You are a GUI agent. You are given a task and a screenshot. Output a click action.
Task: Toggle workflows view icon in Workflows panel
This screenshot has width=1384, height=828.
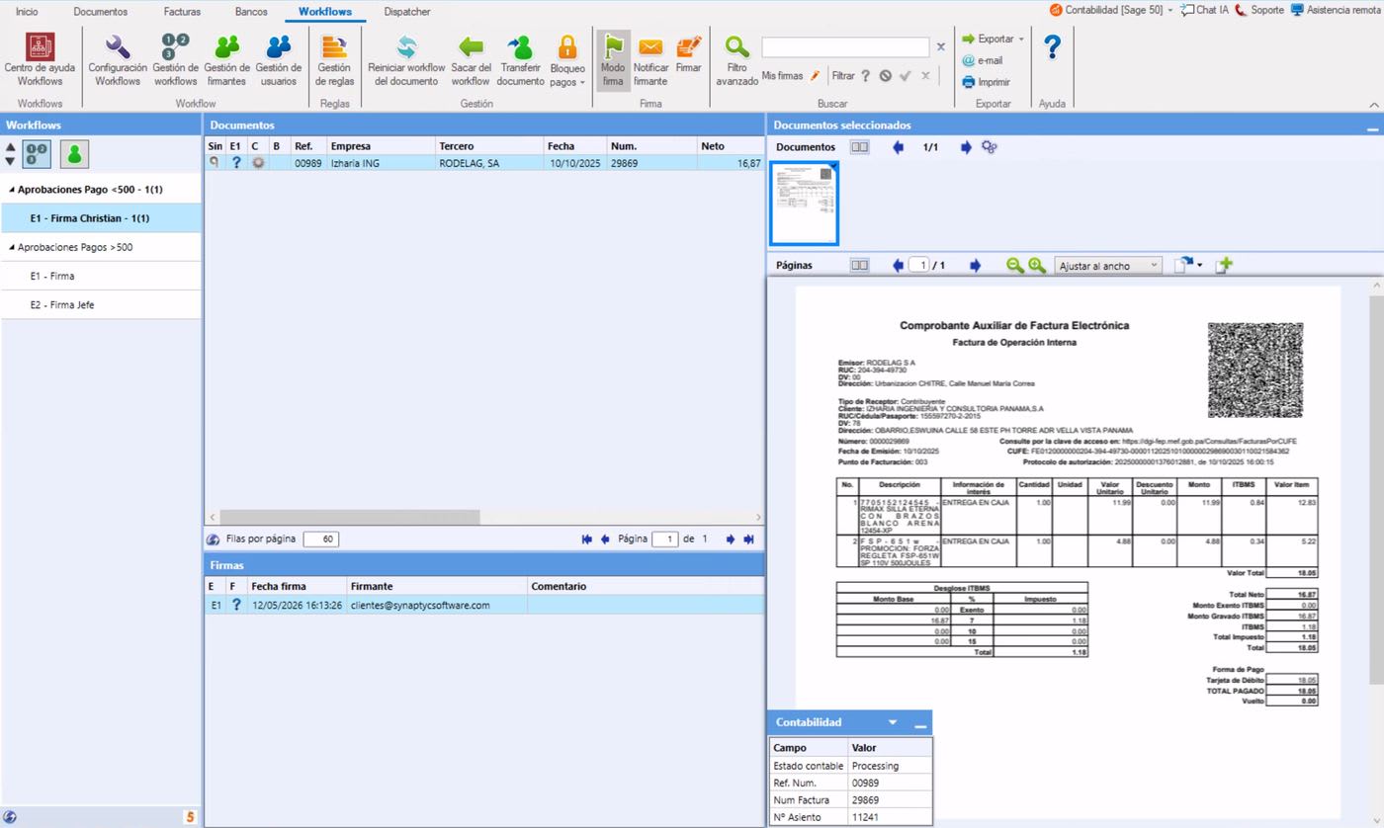[x=37, y=154]
